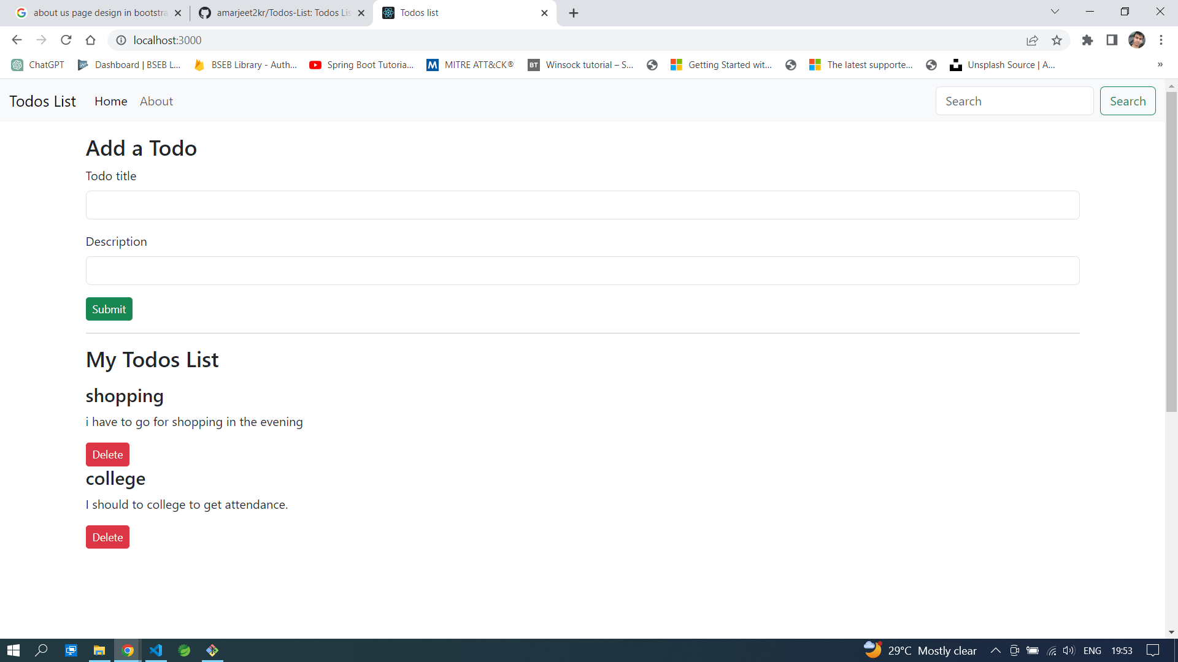Image resolution: width=1178 pixels, height=662 pixels.
Task: Open the weather widget in taskbar
Action: (920, 650)
